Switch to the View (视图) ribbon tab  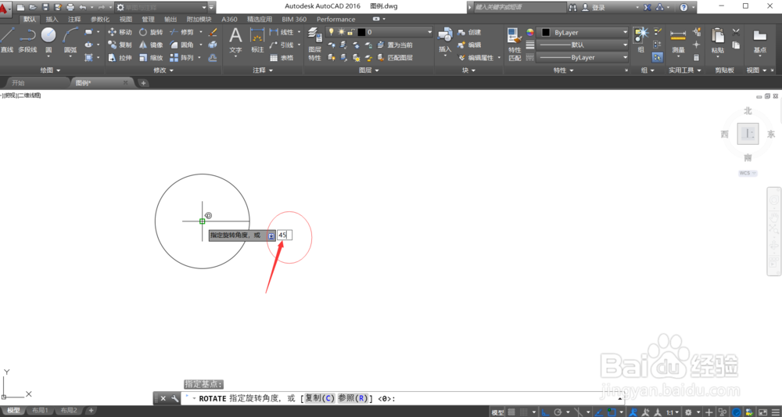coord(126,20)
